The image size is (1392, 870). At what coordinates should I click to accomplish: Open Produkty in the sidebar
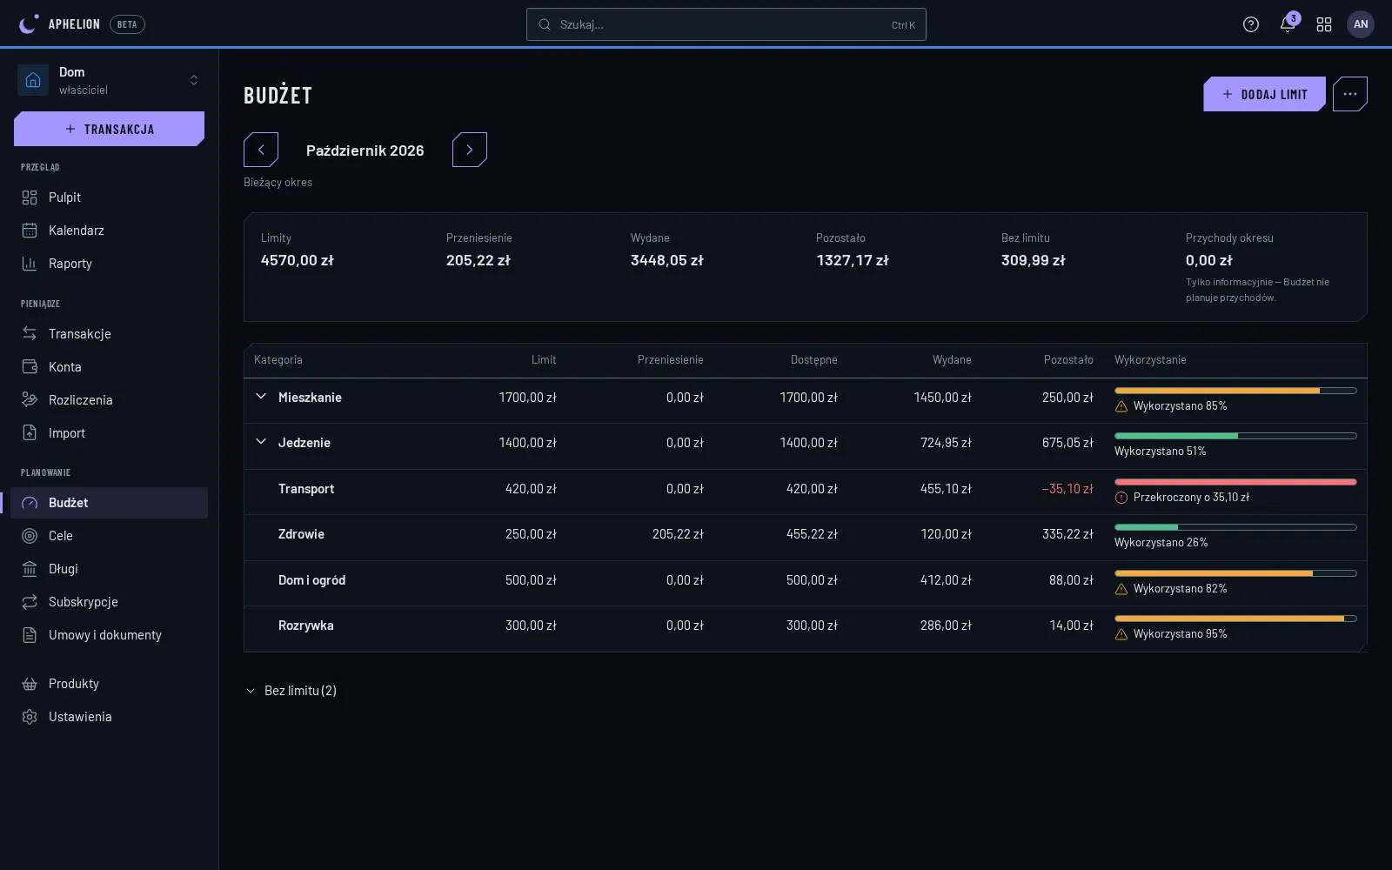110,684
